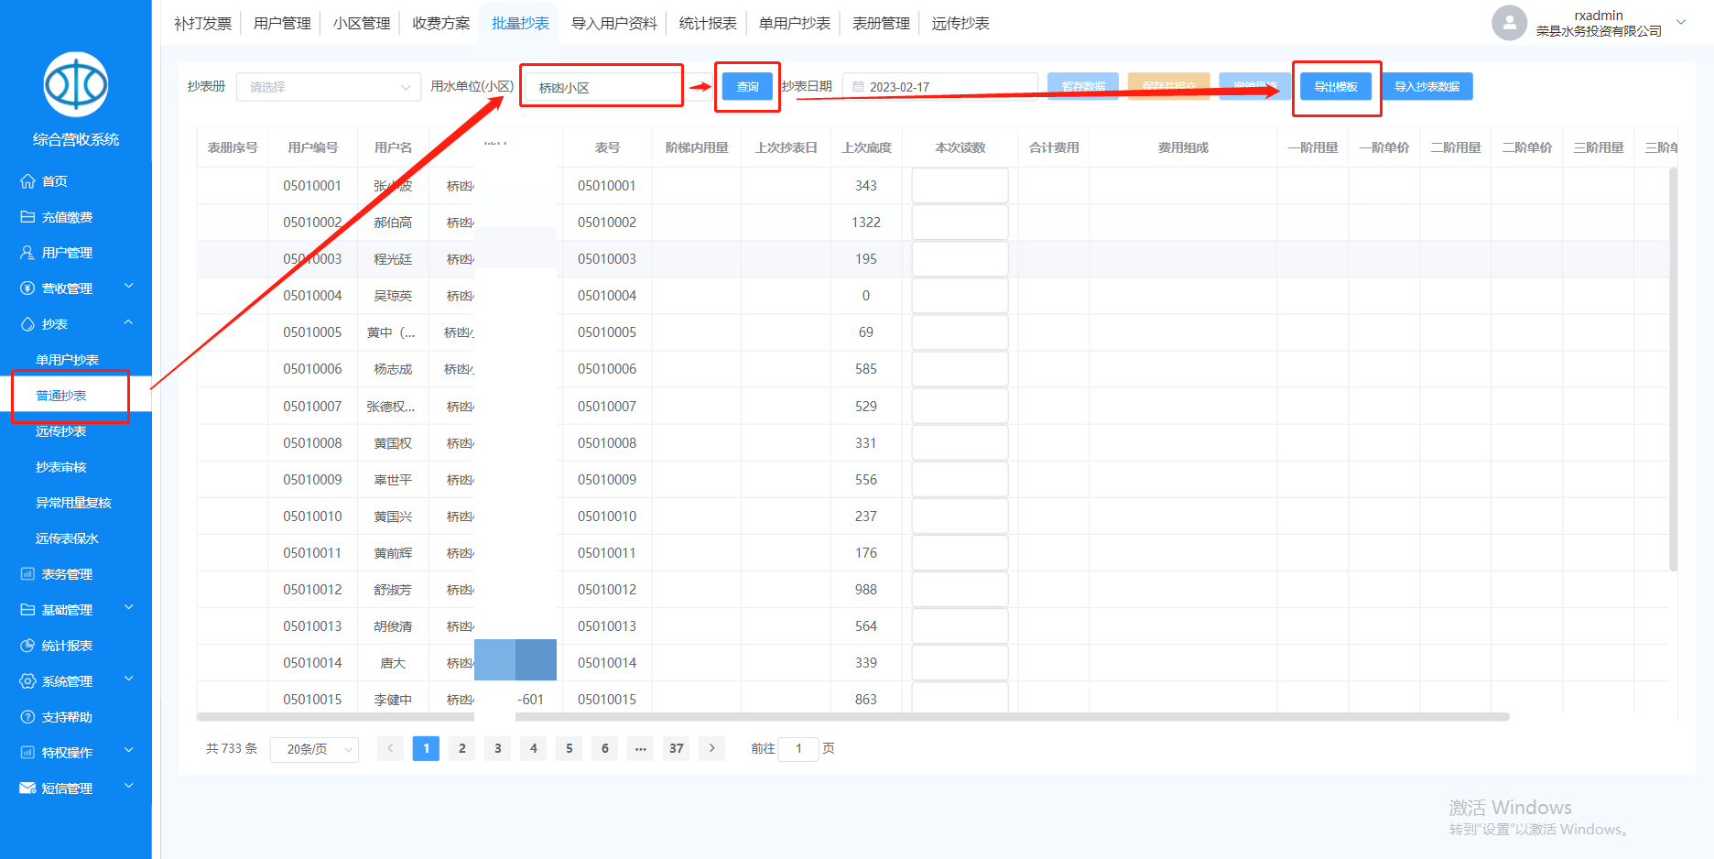Click the 导入抄表数据 button
Image resolution: width=1714 pixels, height=859 pixels.
tap(1427, 87)
